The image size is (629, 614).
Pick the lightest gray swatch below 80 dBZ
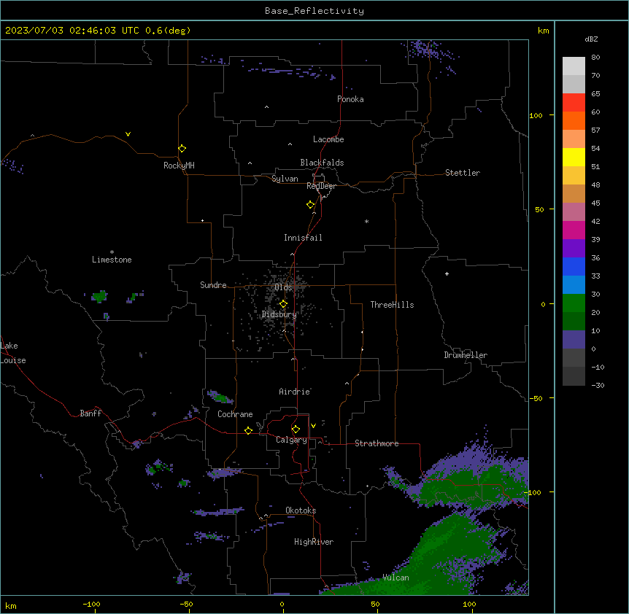point(574,66)
